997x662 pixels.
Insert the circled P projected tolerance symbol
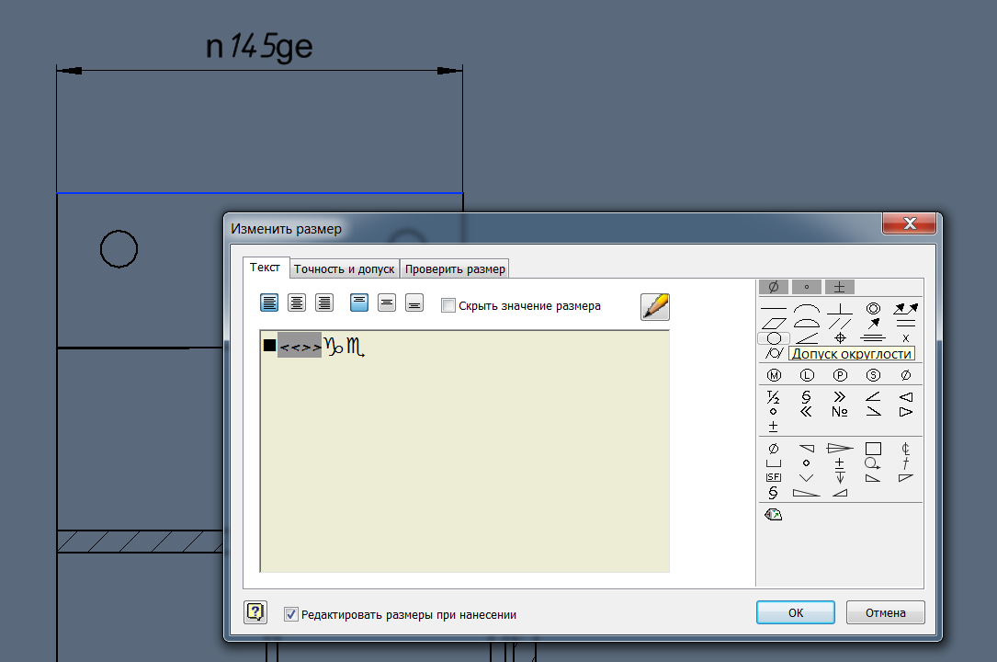pos(839,375)
